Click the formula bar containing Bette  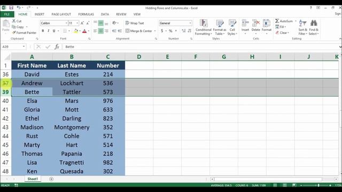pos(201,46)
